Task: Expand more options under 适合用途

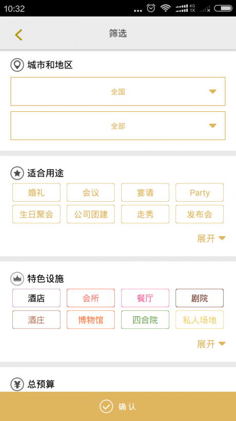Action: click(211, 238)
